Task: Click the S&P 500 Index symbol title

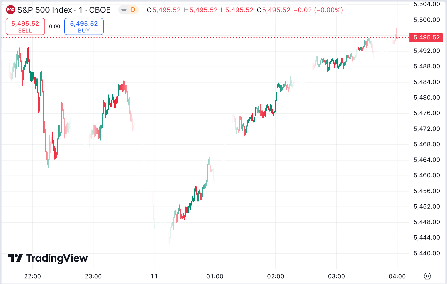Action: tap(64, 10)
